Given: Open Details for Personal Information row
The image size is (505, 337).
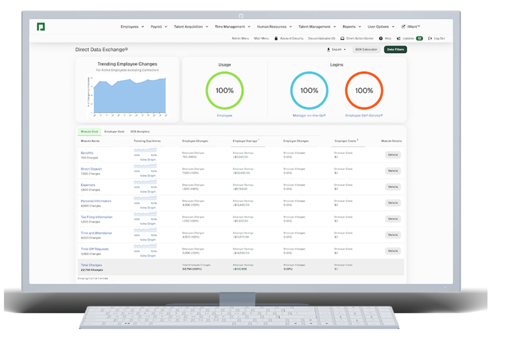Looking at the screenshot, I should pos(393,203).
